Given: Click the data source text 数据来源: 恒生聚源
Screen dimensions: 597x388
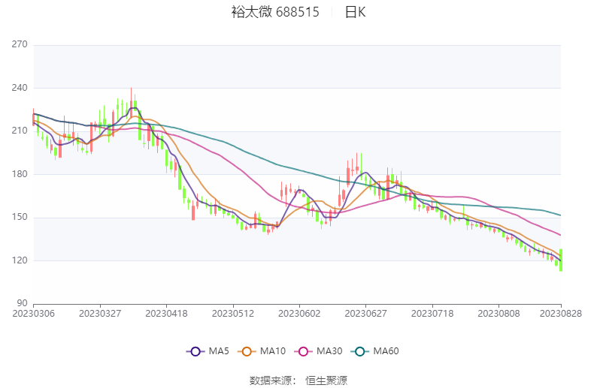Looking at the screenshot, I should coord(298,380).
